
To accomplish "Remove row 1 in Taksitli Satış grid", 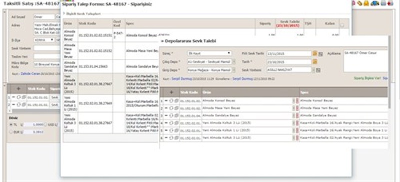I will point(14,97).
